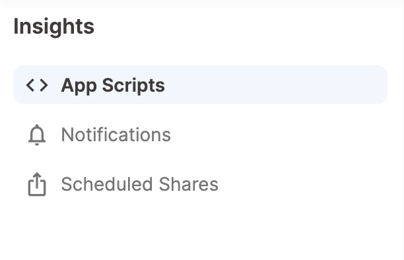Choose the bell symbol beside Notifications

pos(37,135)
